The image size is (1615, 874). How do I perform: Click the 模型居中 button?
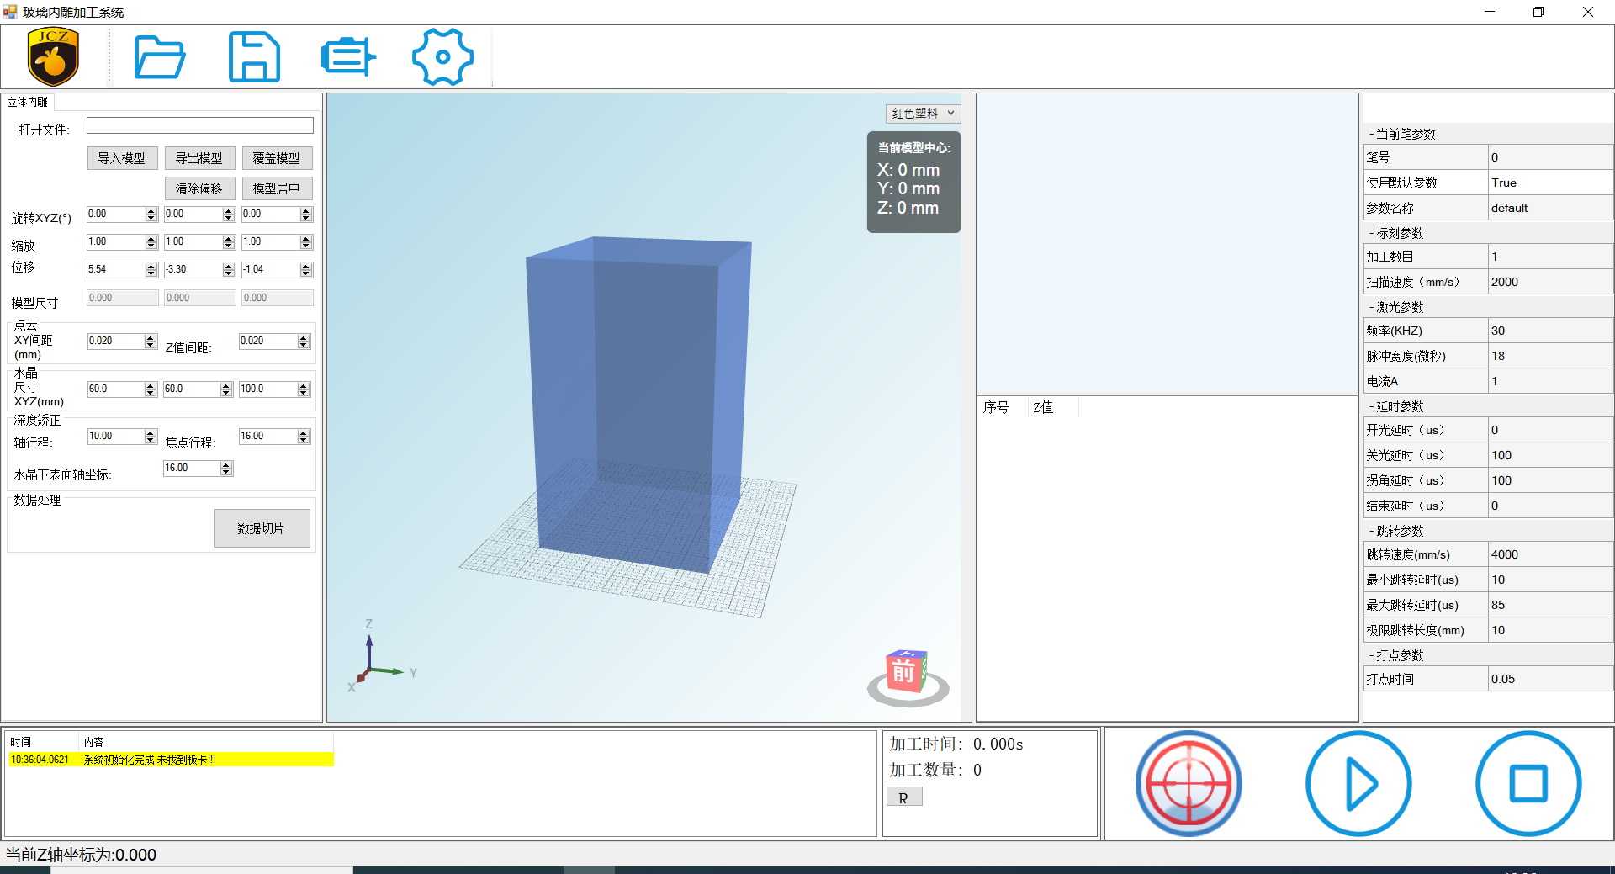(x=277, y=188)
